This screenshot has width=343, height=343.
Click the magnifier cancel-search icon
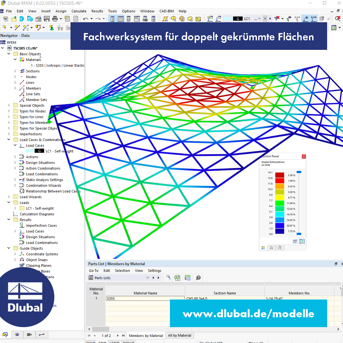coord(338,19)
